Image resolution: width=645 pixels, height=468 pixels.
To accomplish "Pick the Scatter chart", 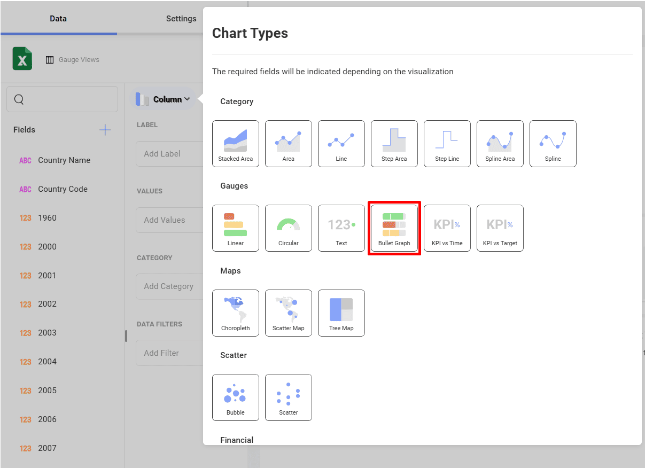I will (x=289, y=397).
